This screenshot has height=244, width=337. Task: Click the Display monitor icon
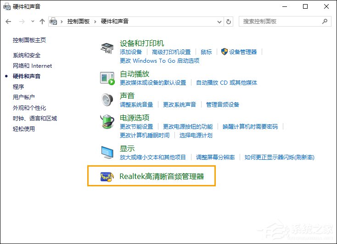(107, 152)
